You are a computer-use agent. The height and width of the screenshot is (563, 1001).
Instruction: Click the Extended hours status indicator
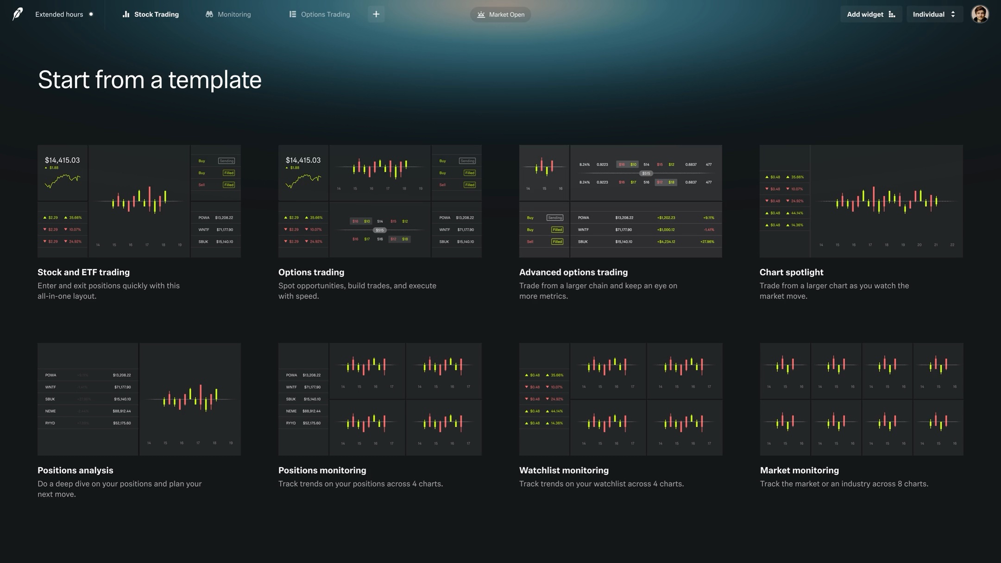(x=64, y=14)
